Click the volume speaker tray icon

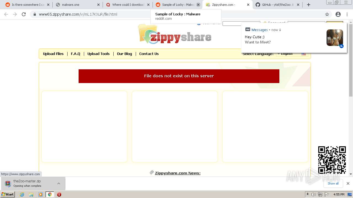tap(314, 194)
